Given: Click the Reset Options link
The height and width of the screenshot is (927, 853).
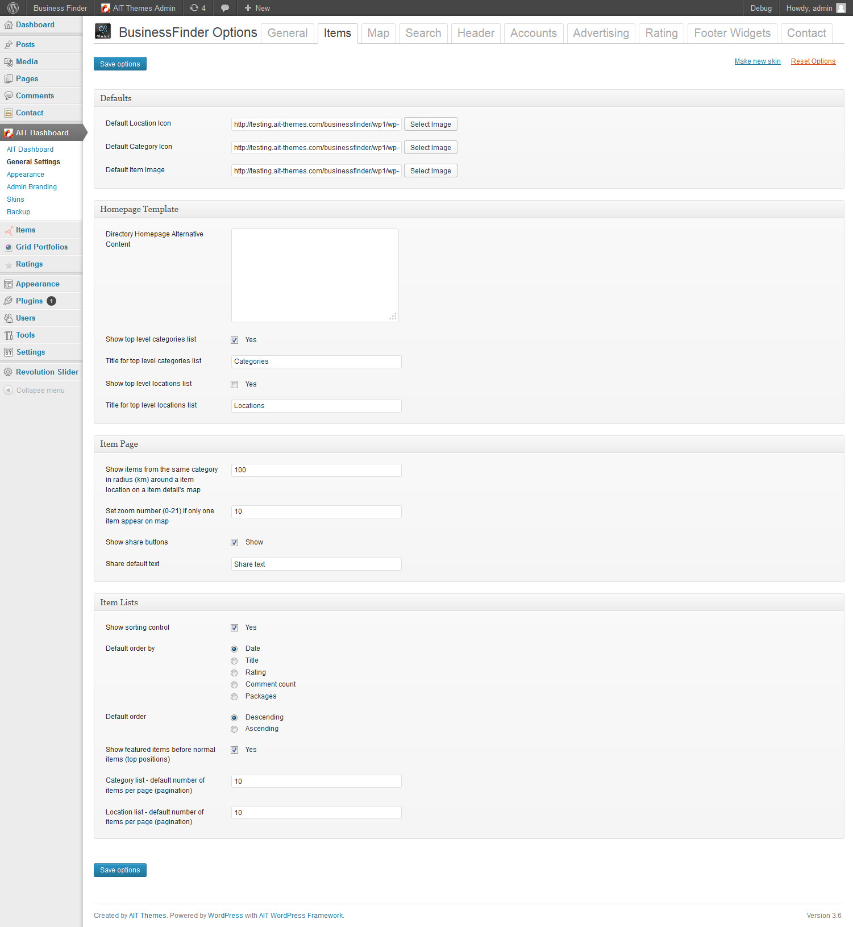Looking at the screenshot, I should click(813, 61).
